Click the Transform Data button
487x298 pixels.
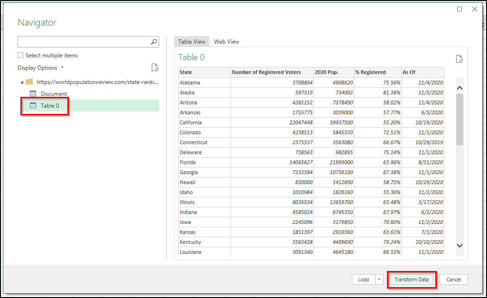pos(411,279)
